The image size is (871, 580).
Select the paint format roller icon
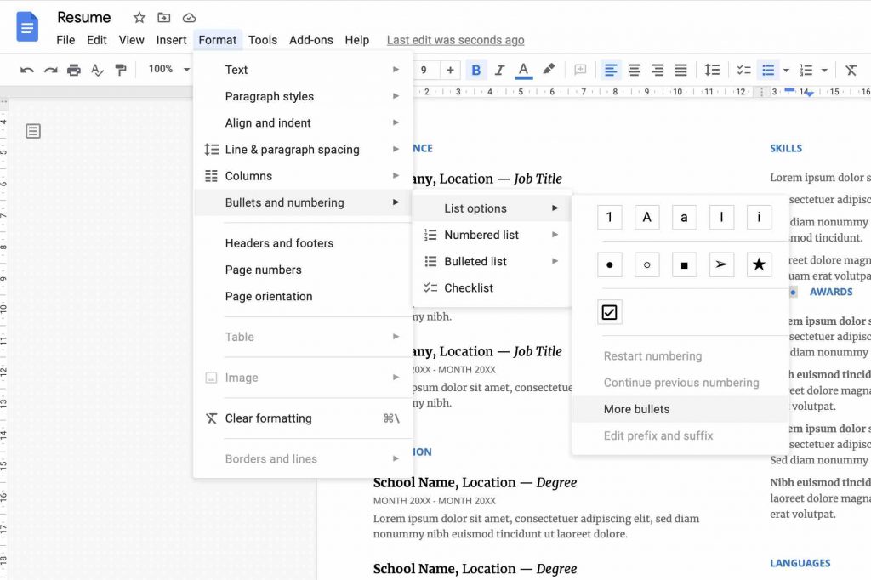[x=120, y=70]
